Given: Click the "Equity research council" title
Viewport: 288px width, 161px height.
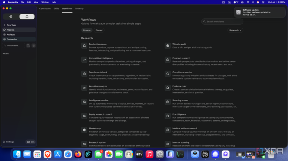Looking at the screenshot, I should [100, 114].
